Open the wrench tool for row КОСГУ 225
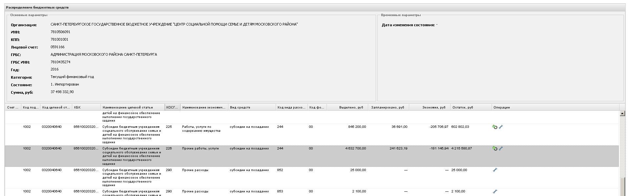This screenshot has width=630, height=196. 501,127
